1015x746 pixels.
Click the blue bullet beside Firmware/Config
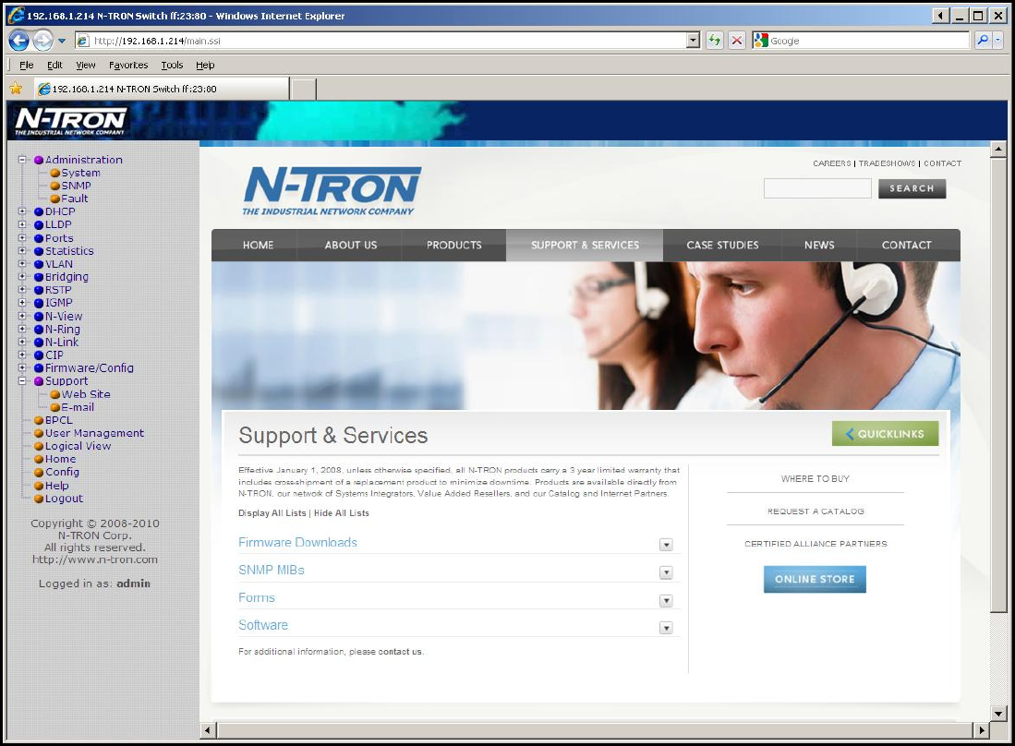point(38,368)
